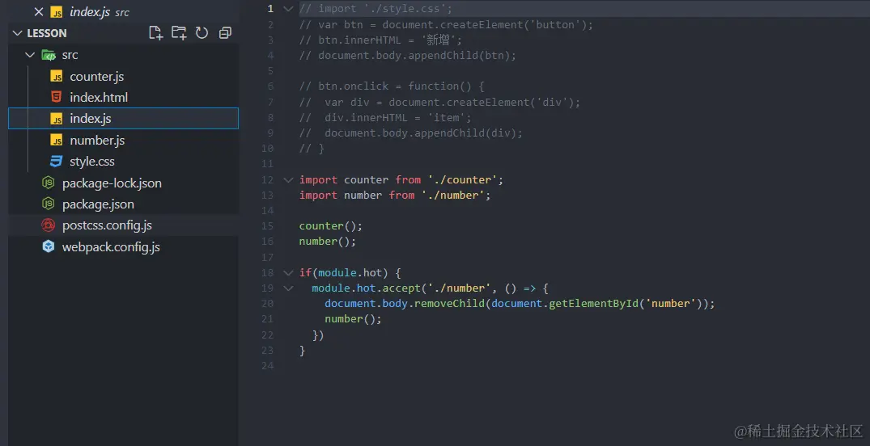Fold the if block at line 18
The image size is (870, 446).
(288, 272)
